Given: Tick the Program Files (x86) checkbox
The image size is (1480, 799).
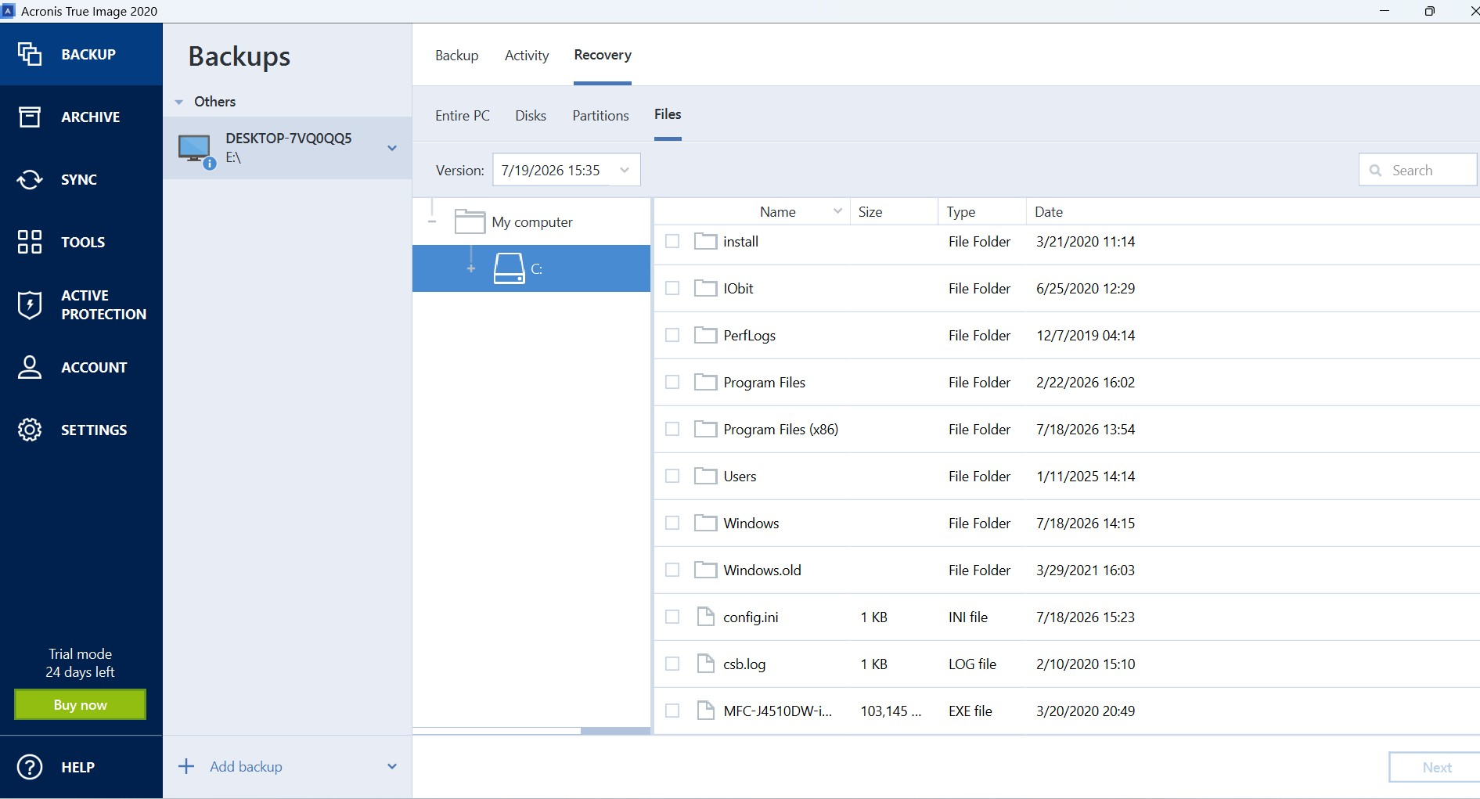Looking at the screenshot, I should (x=672, y=429).
